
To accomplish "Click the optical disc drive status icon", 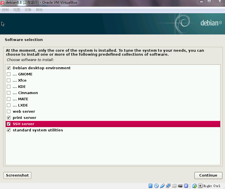I will 157,186.
